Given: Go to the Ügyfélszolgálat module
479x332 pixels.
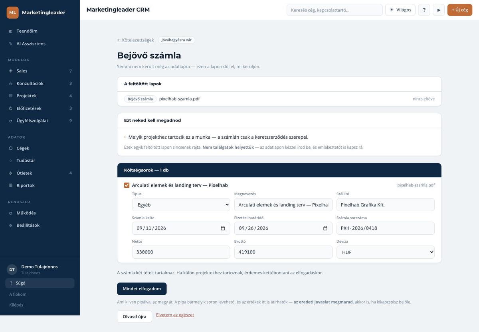Looking at the screenshot, I should [40, 121].
